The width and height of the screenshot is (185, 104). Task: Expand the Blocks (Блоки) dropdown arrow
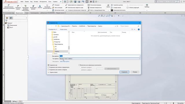[108, 10]
